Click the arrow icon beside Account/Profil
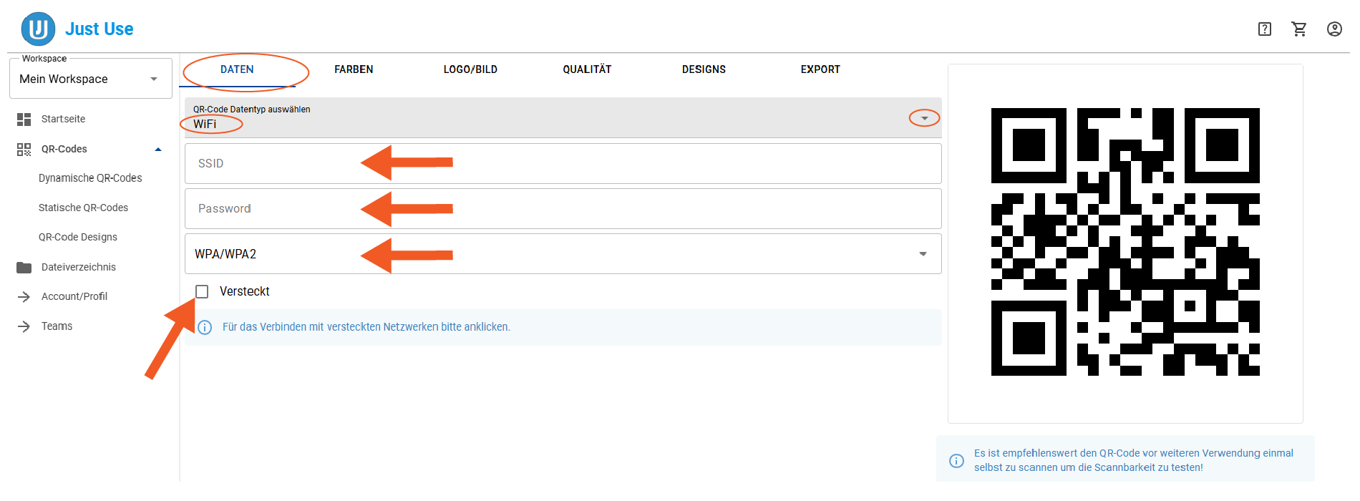This screenshot has width=1360, height=501. pyautogui.click(x=24, y=296)
